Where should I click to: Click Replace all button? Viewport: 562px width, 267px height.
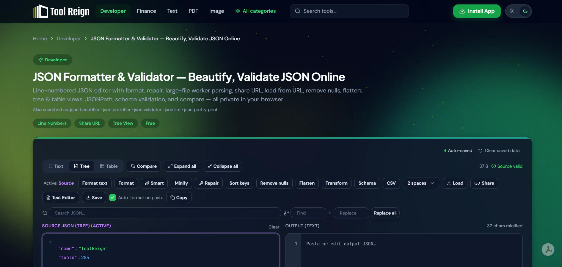[x=385, y=213]
